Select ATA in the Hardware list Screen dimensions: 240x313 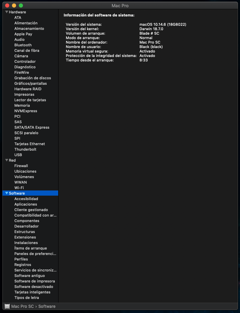[x=18, y=18]
